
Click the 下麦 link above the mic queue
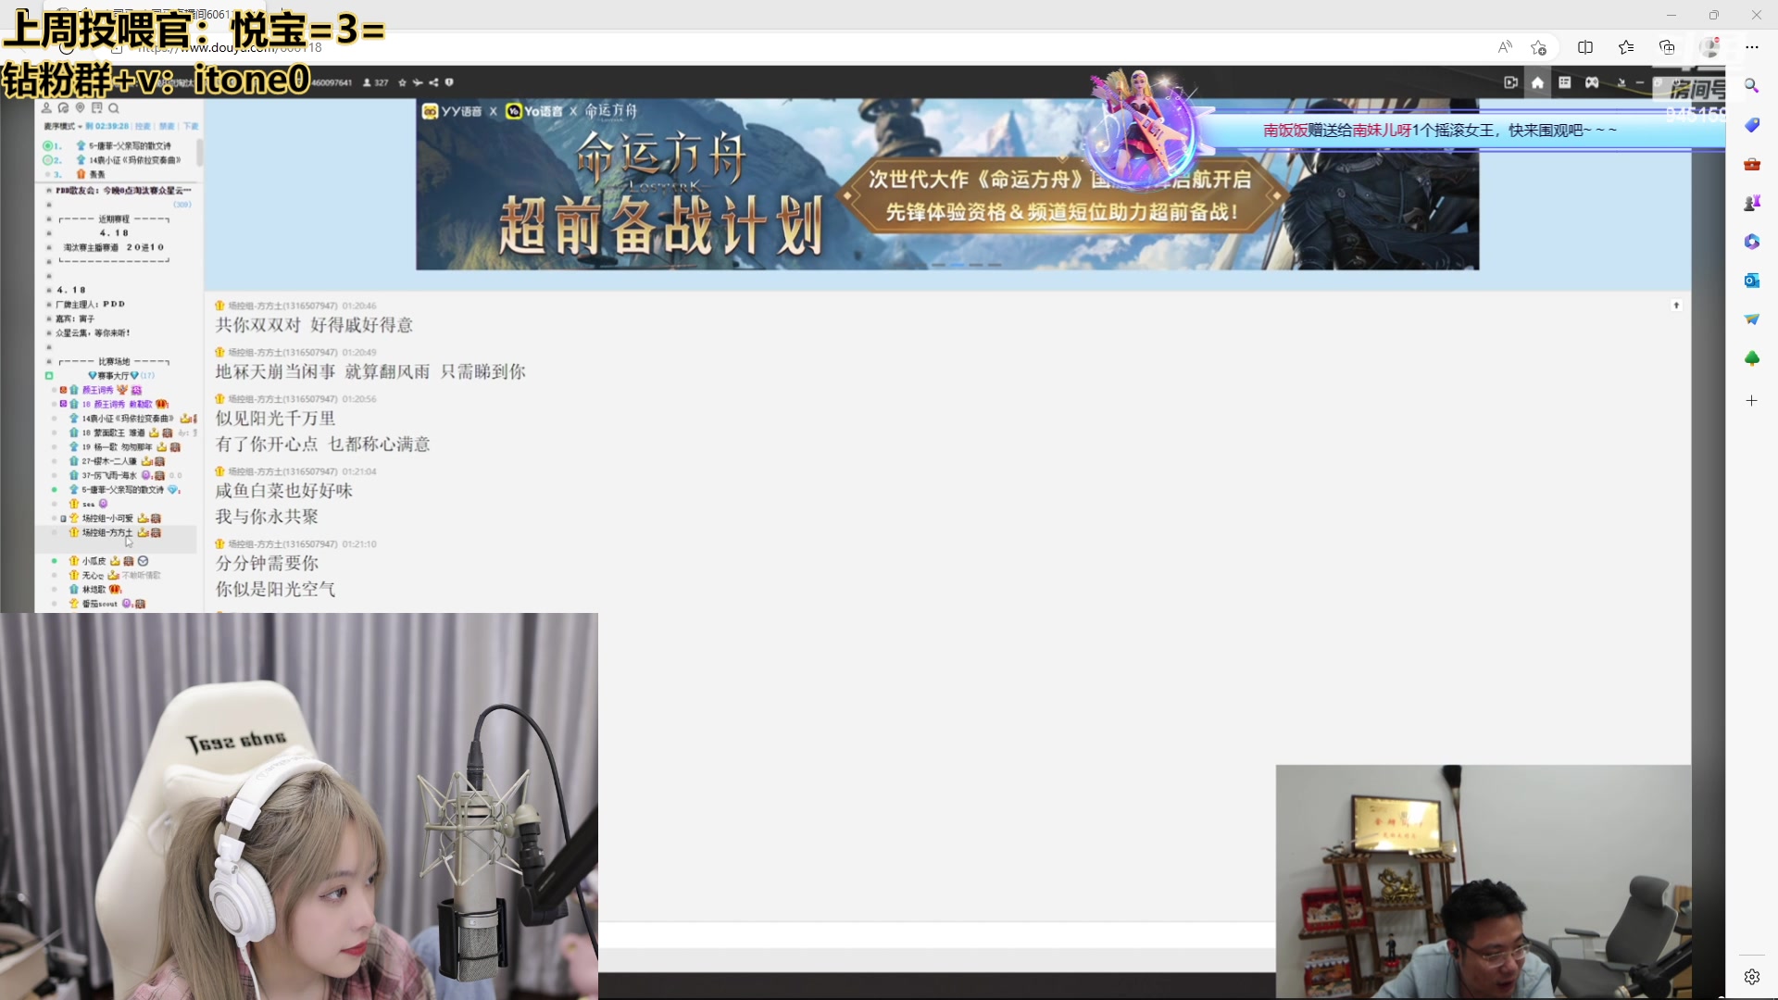coord(190,127)
